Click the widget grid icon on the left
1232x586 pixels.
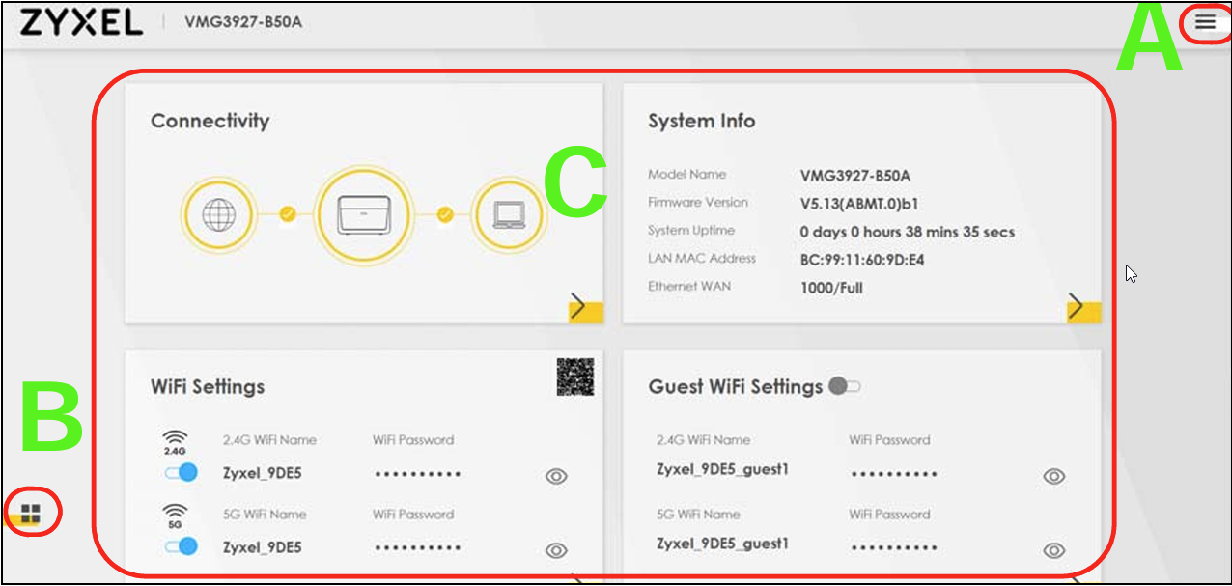(x=31, y=513)
